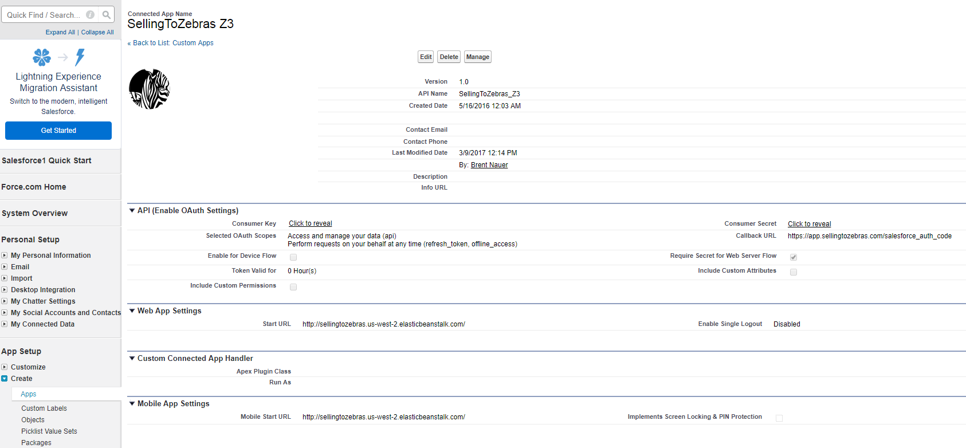966x448 pixels.
Task: Open Objects setup item
Action: tap(33, 420)
